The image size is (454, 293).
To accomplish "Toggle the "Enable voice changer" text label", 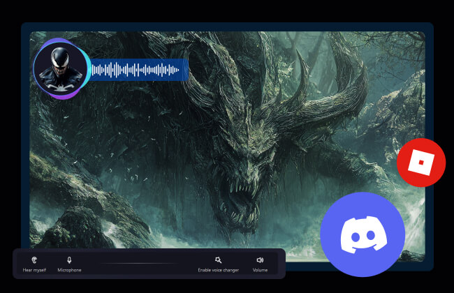I will coord(218,270).
